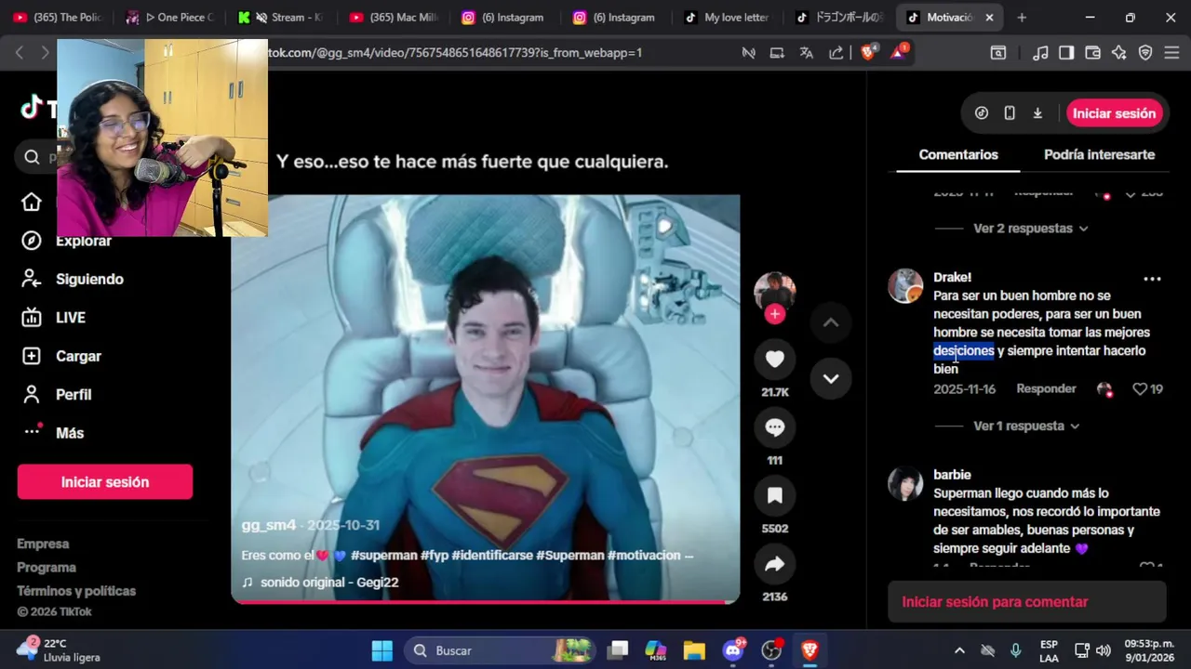Click #identificarse hashtag in caption

tap(492, 556)
